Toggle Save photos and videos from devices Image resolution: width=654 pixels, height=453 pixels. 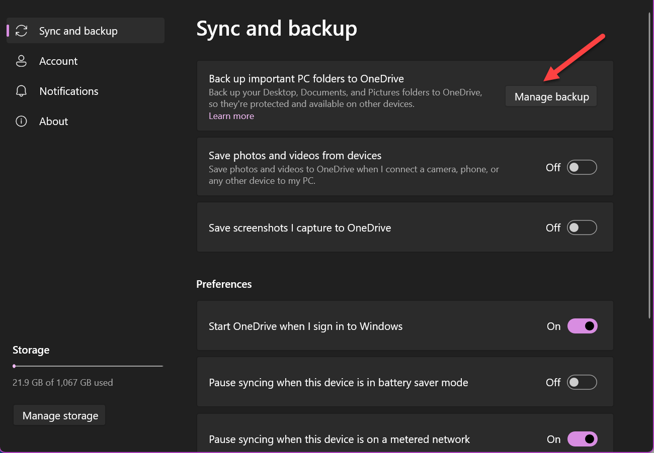pyautogui.click(x=582, y=167)
